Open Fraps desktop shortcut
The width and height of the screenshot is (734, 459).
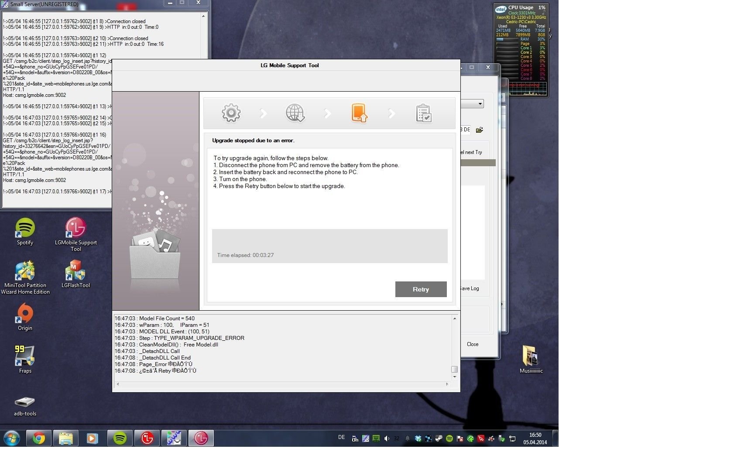pyautogui.click(x=25, y=360)
